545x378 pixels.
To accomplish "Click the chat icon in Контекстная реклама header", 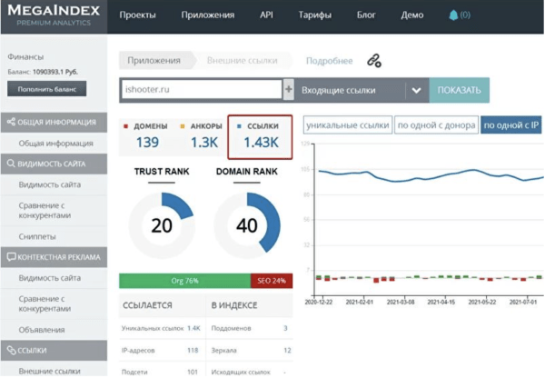I will tap(10, 257).
